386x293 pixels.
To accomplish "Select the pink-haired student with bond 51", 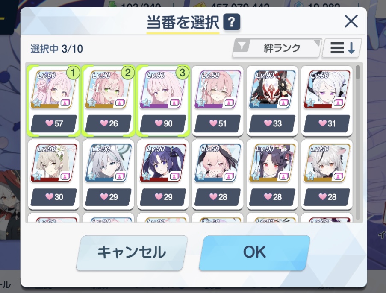I will click(x=218, y=101).
